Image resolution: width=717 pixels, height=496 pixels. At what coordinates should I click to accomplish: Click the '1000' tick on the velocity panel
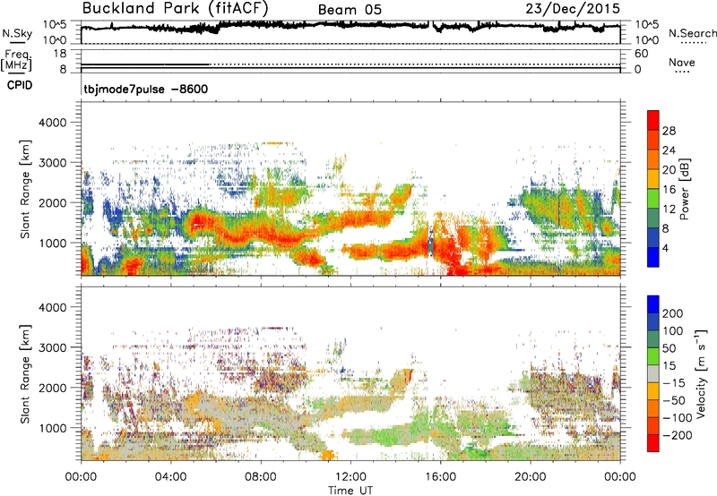click(52, 428)
